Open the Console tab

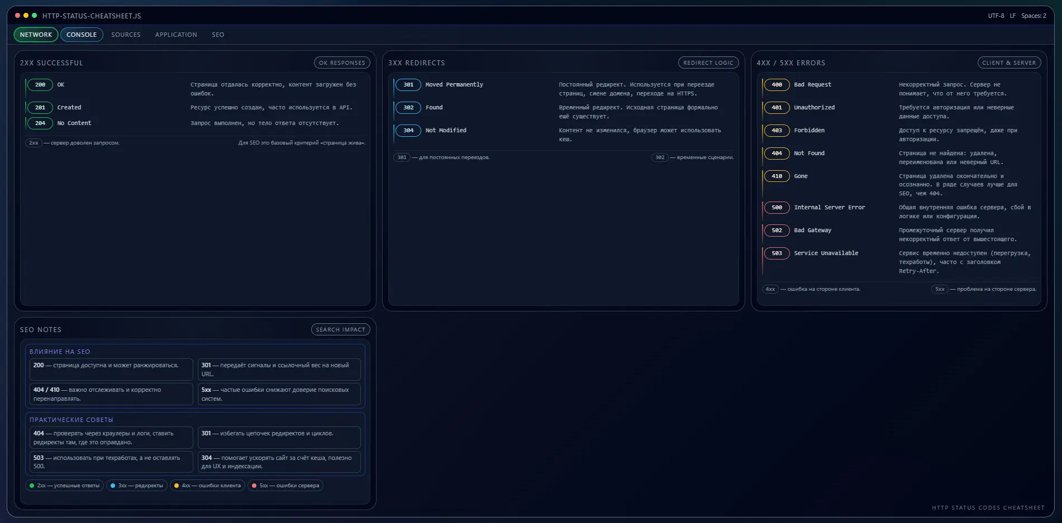(x=82, y=35)
